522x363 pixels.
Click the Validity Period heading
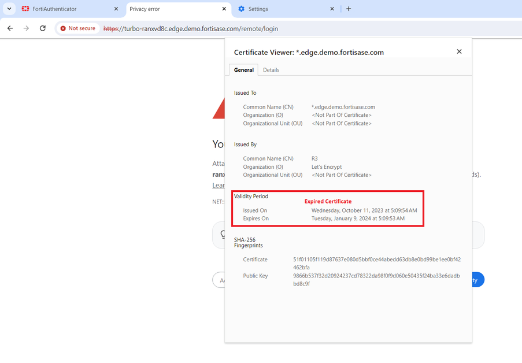251,197
